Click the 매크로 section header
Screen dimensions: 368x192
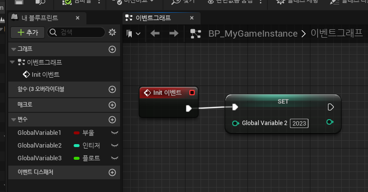(x=64, y=105)
